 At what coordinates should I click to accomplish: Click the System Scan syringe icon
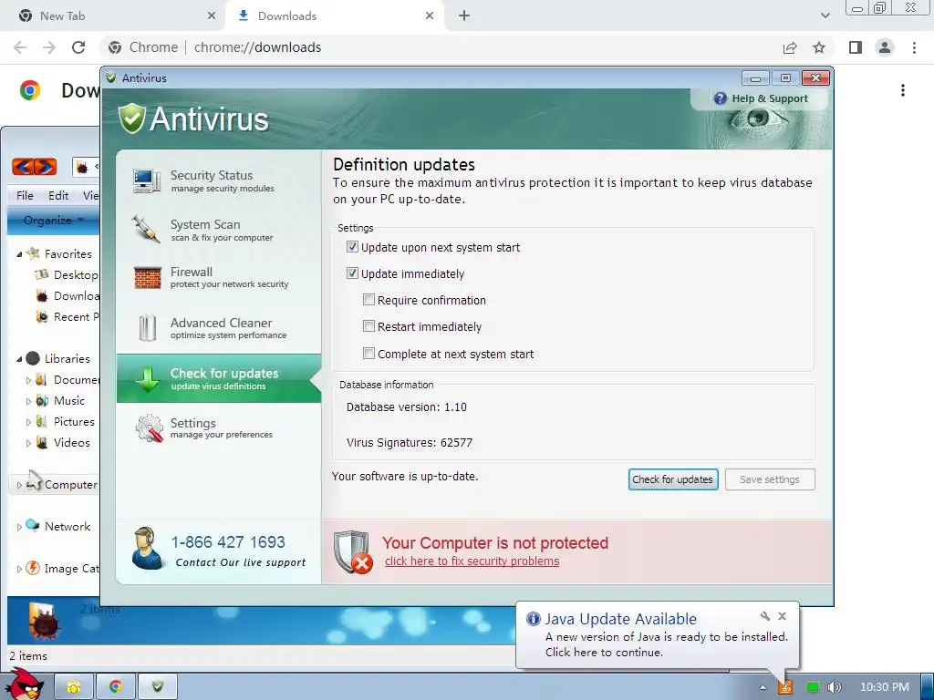pyautogui.click(x=146, y=229)
